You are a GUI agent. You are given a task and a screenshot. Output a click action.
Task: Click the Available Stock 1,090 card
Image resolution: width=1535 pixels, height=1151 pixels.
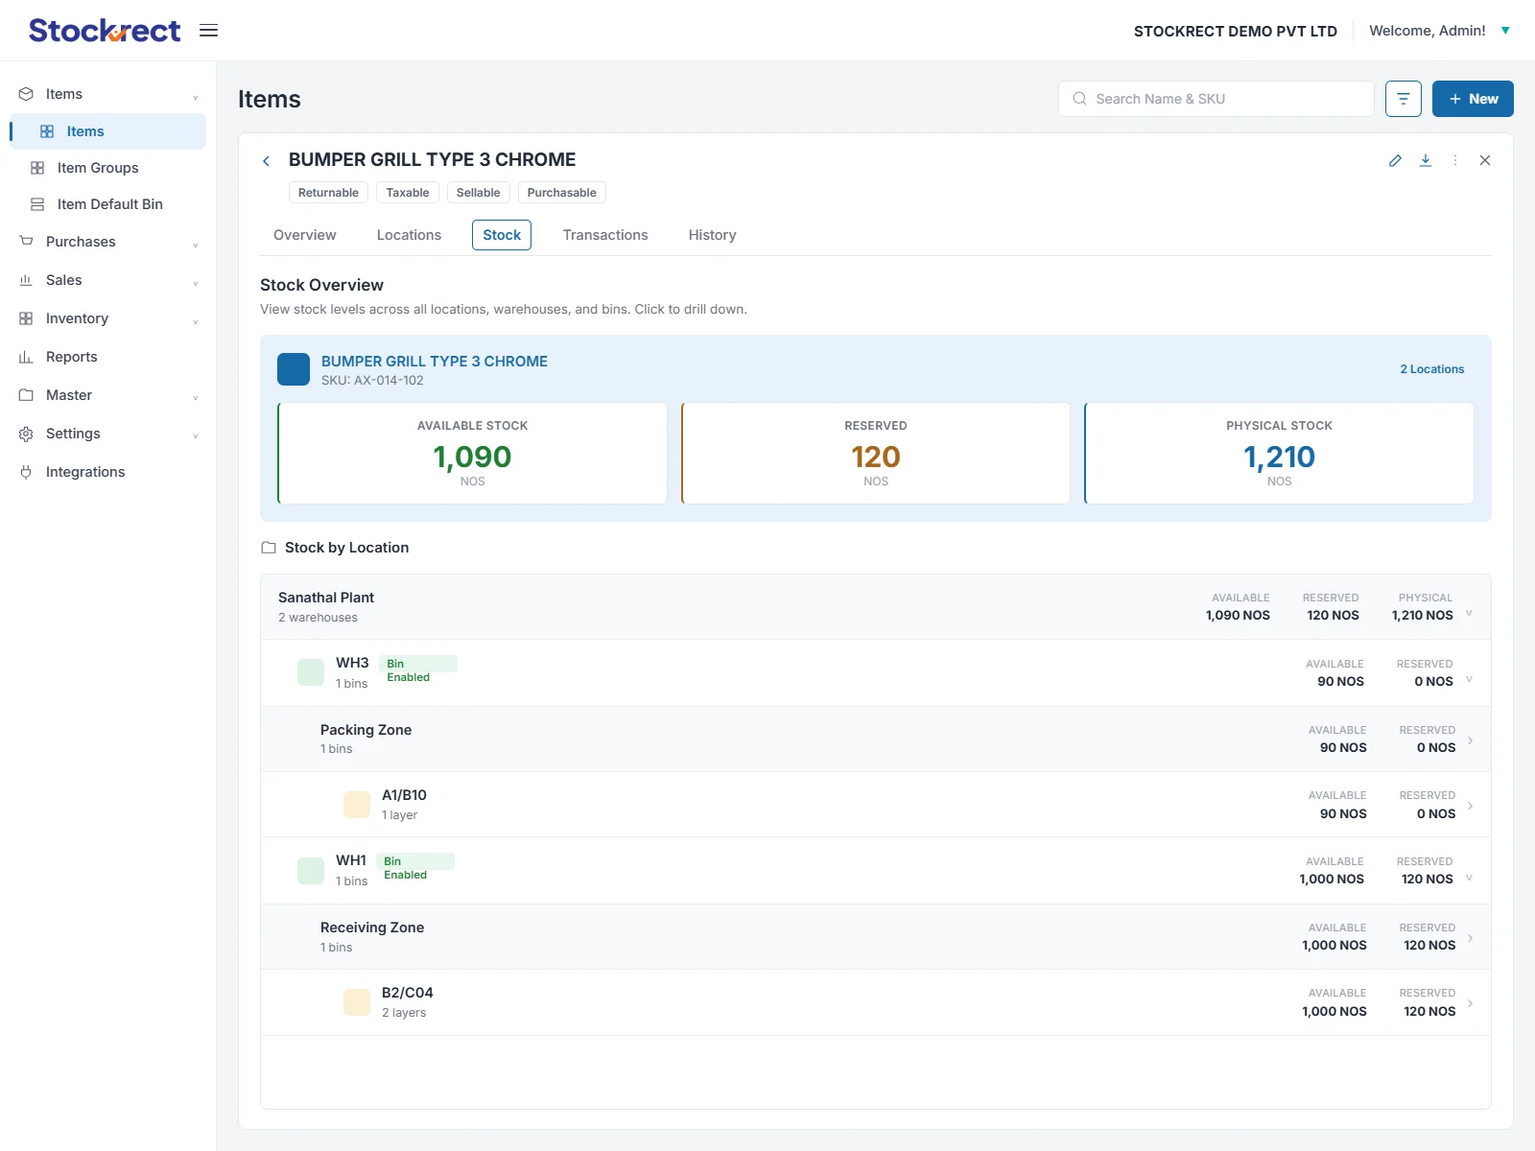[x=472, y=453]
